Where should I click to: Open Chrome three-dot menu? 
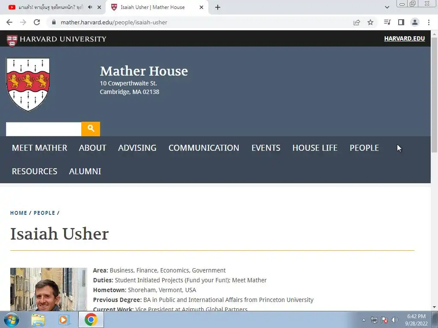pos(429,22)
